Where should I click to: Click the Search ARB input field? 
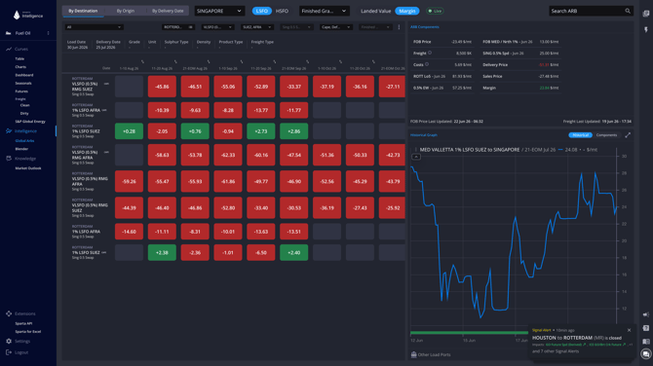point(591,11)
